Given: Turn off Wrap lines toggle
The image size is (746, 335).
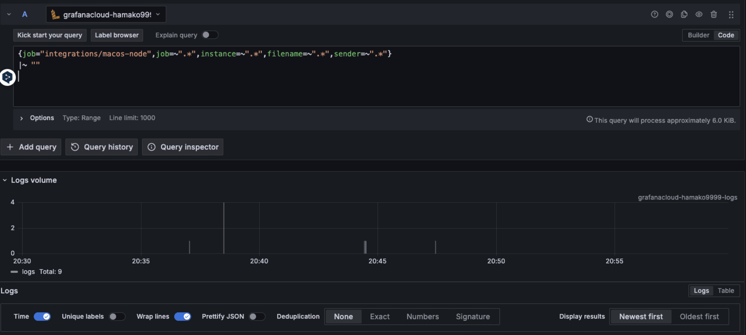Looking at the screenshot, I should pos(182,316).
